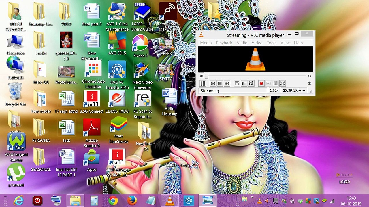
Task: Stop playback in VLC
Action: pos(220,83)
